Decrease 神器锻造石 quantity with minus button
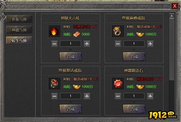Screen dimensions: 181x122 point(118,96)
